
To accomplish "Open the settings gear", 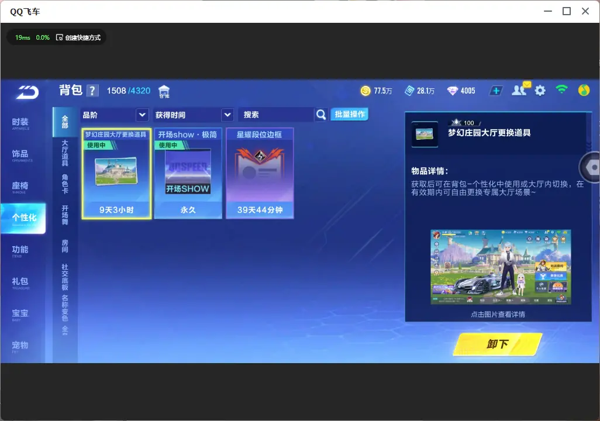I will 540,91.
